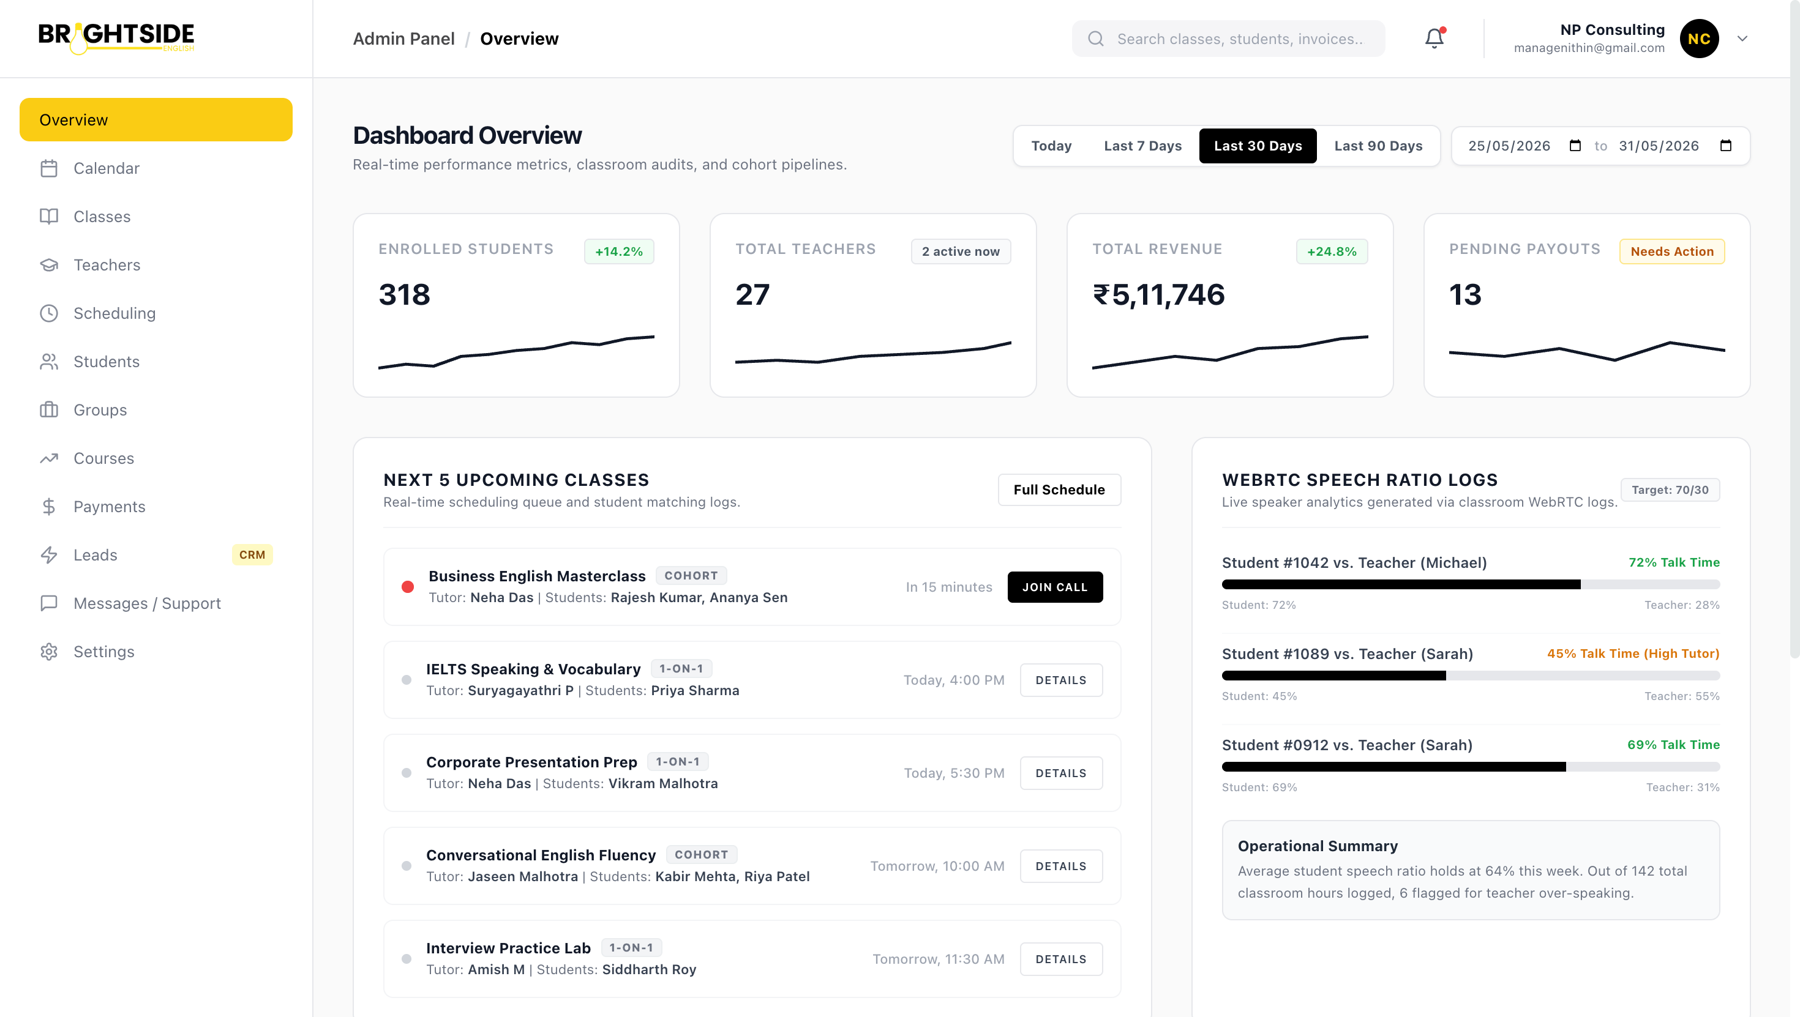Click the end date field 31/05/2026
The image size is (1800, 1017).
(x=1674, y=145)
